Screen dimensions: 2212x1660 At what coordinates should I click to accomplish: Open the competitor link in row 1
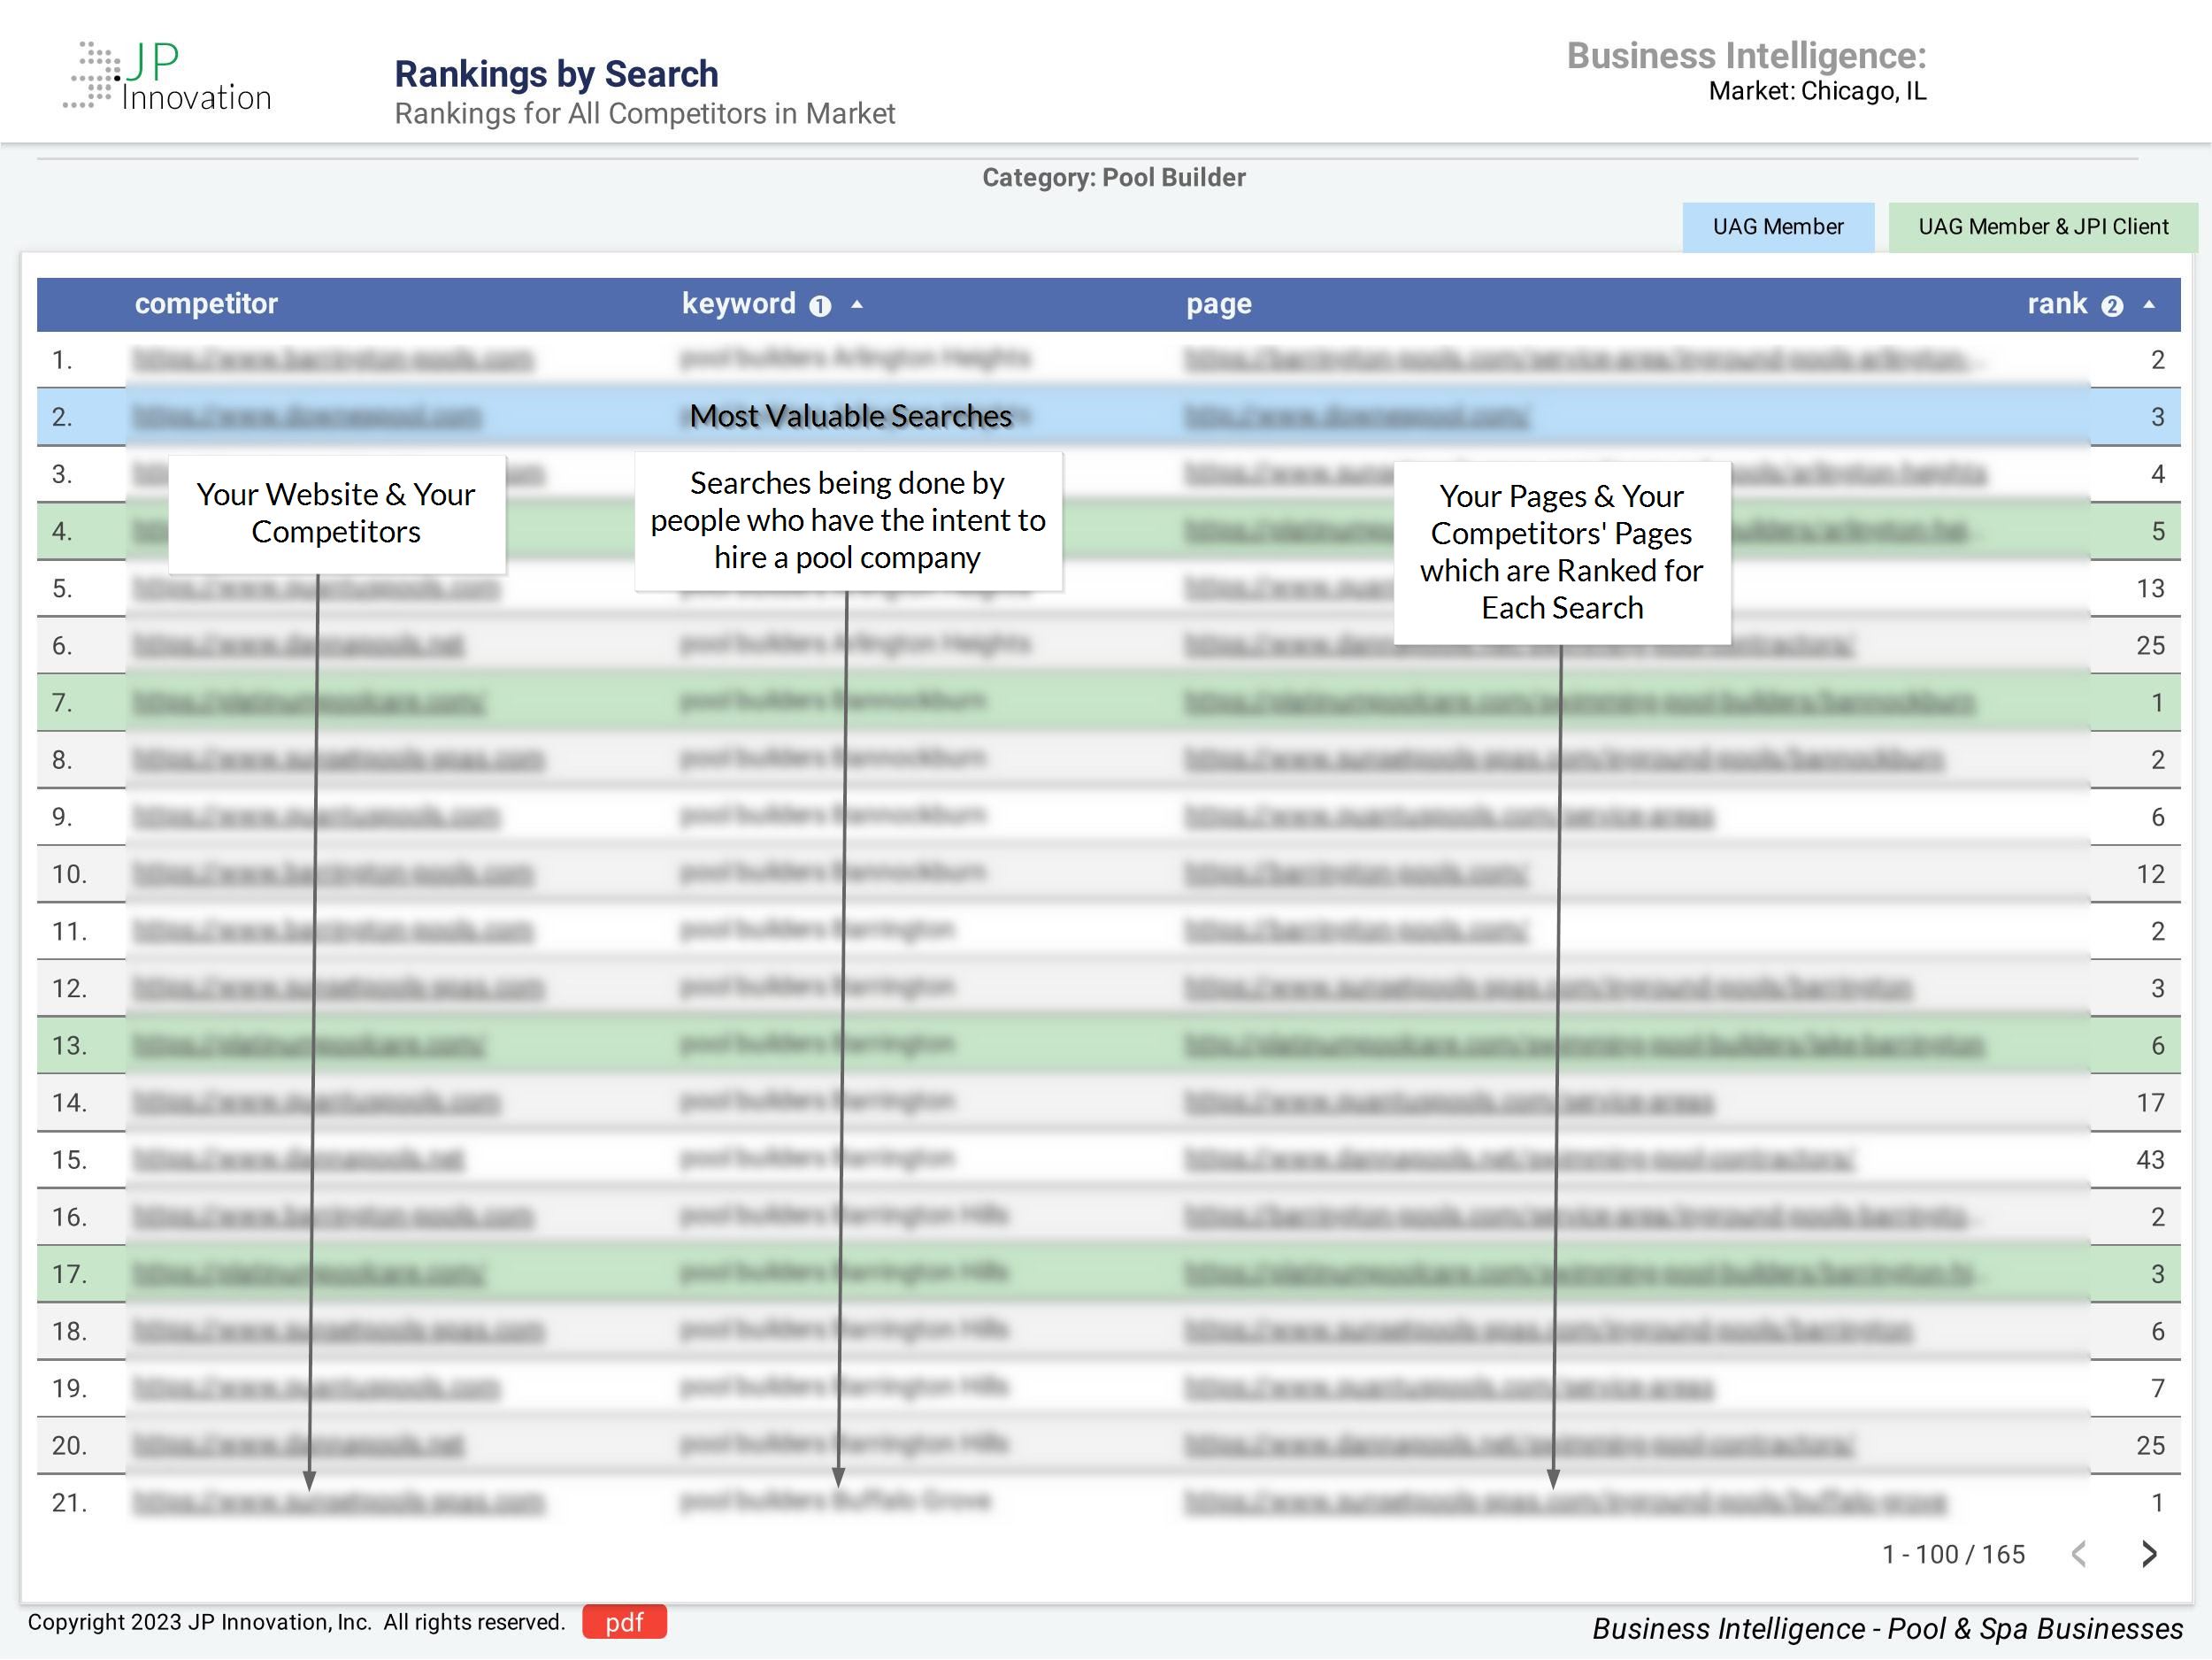[x=333, y=359]
